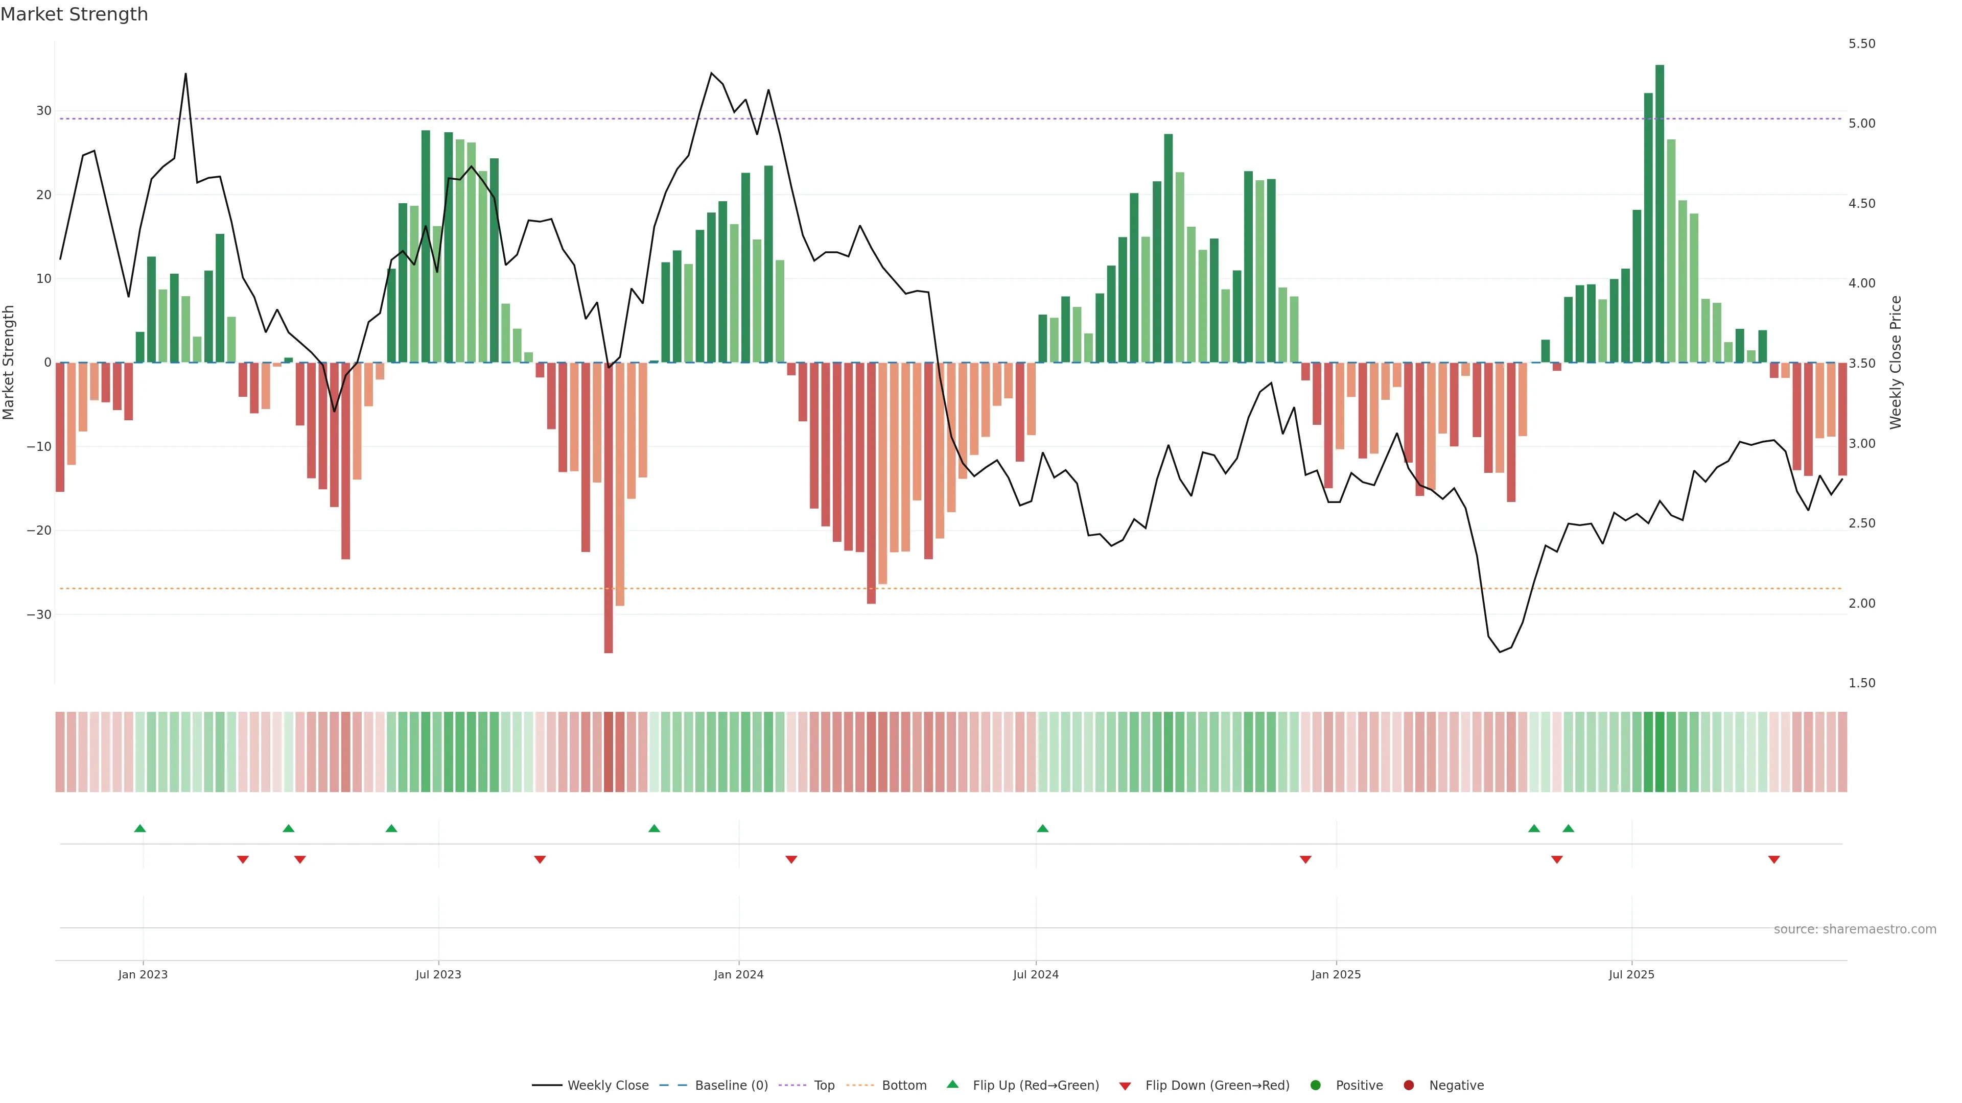The image size is (1962, 1103).
Task: Click the Jul 2023 x-axis label
Action: click(438, 974)
